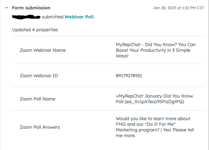Select the Zoom Webinar ID label
The image size is (209, 150).
(39, 76)
